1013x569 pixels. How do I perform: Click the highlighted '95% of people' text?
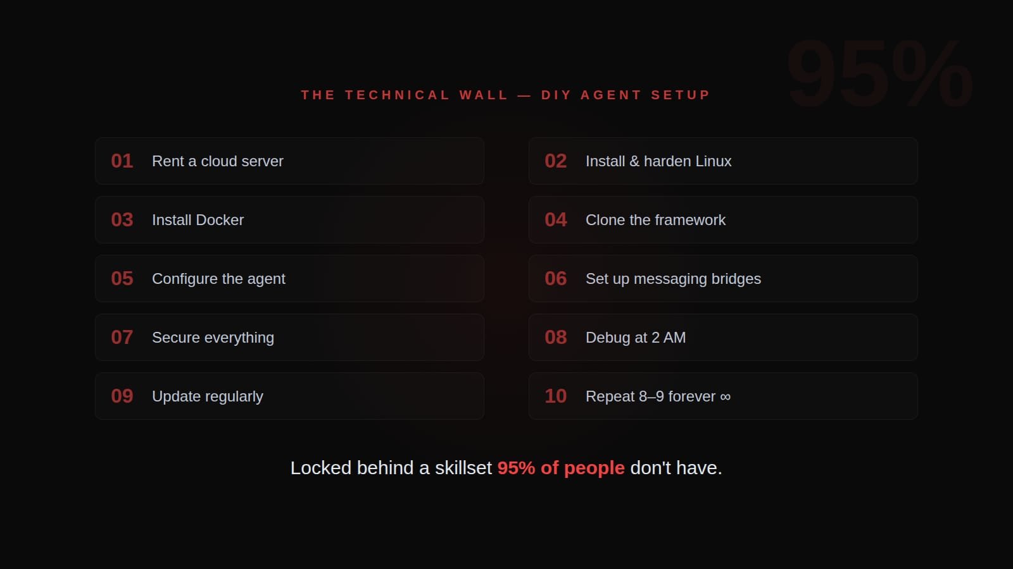click(561, 468)
